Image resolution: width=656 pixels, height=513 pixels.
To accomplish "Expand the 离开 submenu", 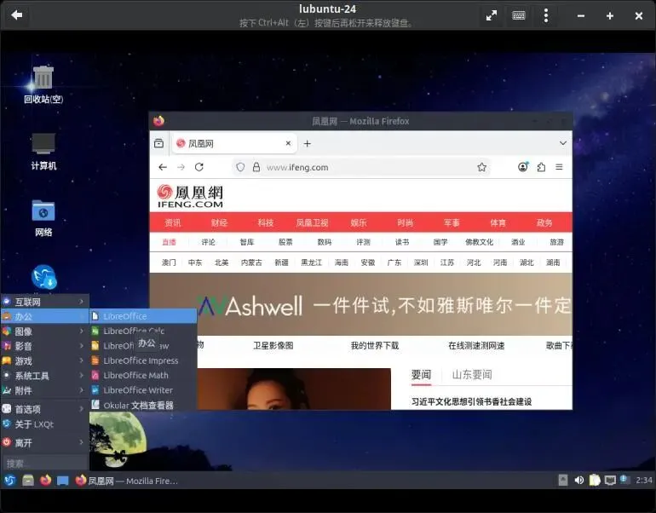I will click(x=44, y=443).
